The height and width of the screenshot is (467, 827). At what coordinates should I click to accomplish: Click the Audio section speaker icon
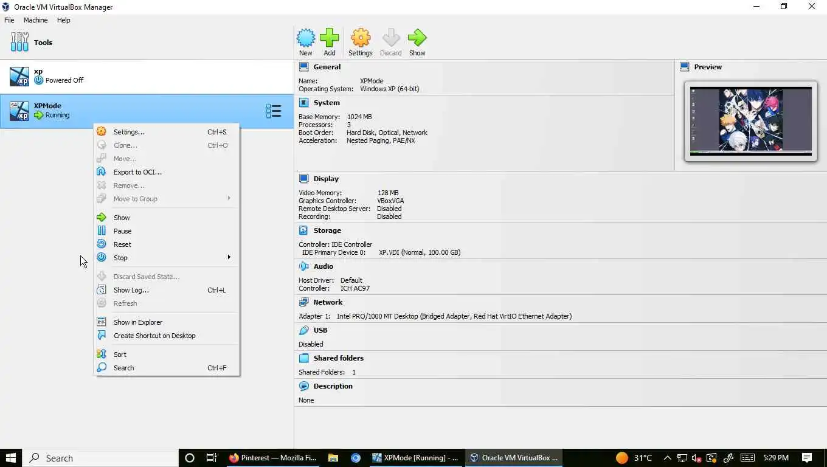click(x=304, y=266)
